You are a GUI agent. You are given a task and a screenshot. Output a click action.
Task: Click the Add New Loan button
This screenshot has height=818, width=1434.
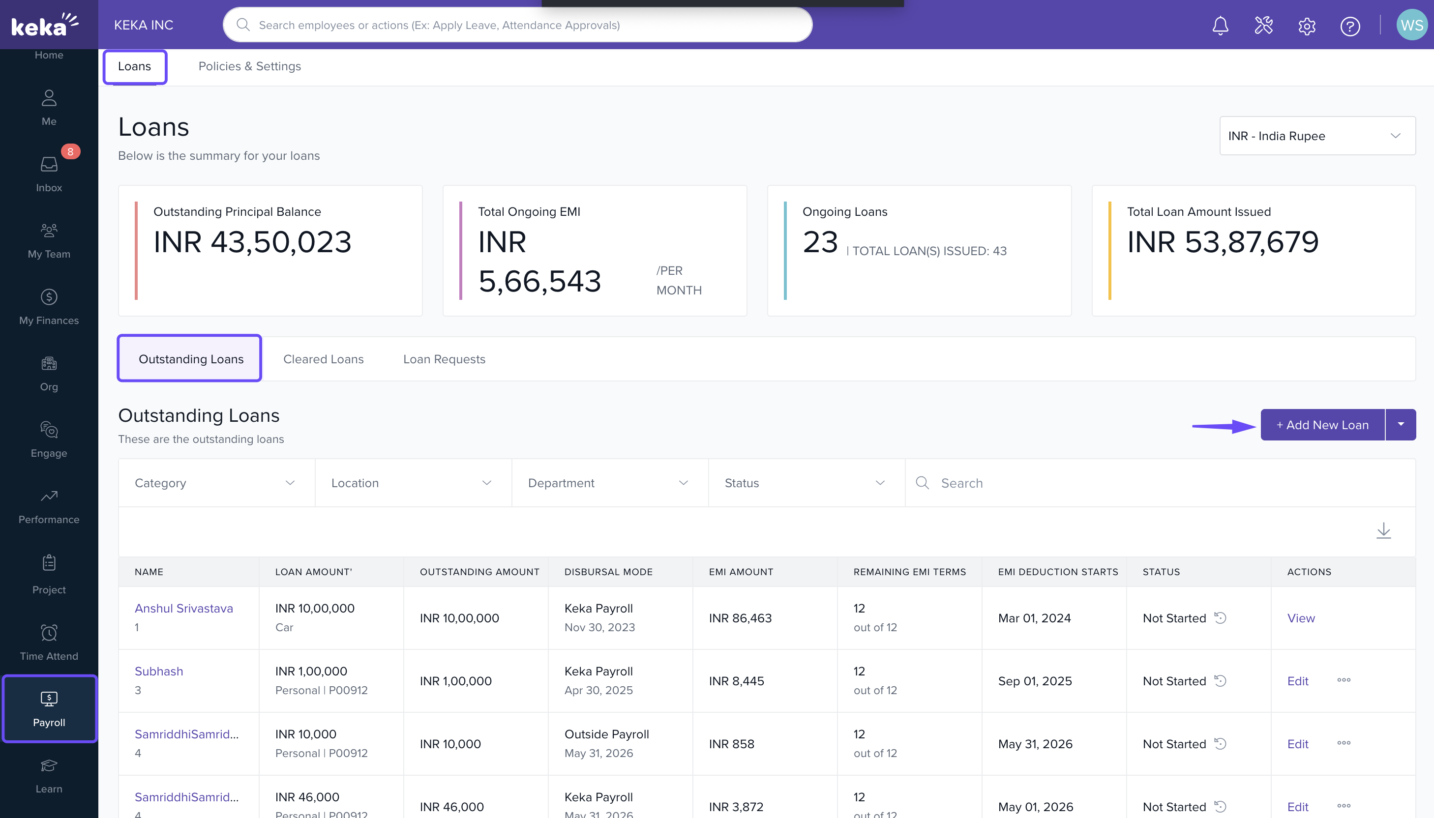tap(1322, 425)
